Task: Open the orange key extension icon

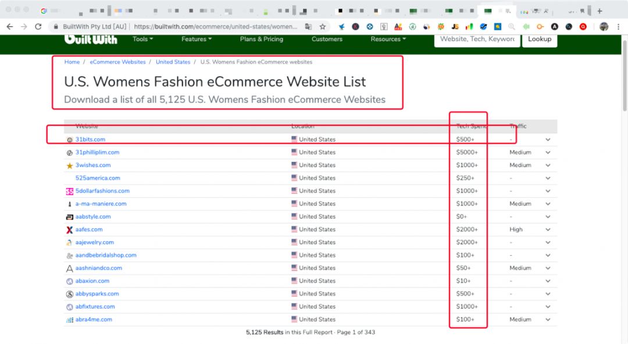Action: (540, 27)
